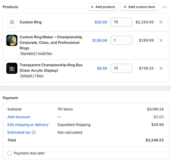The height and width of the screenshot is (162, 171).
Task: Click the Add product button
Action: tap(103, 7)
